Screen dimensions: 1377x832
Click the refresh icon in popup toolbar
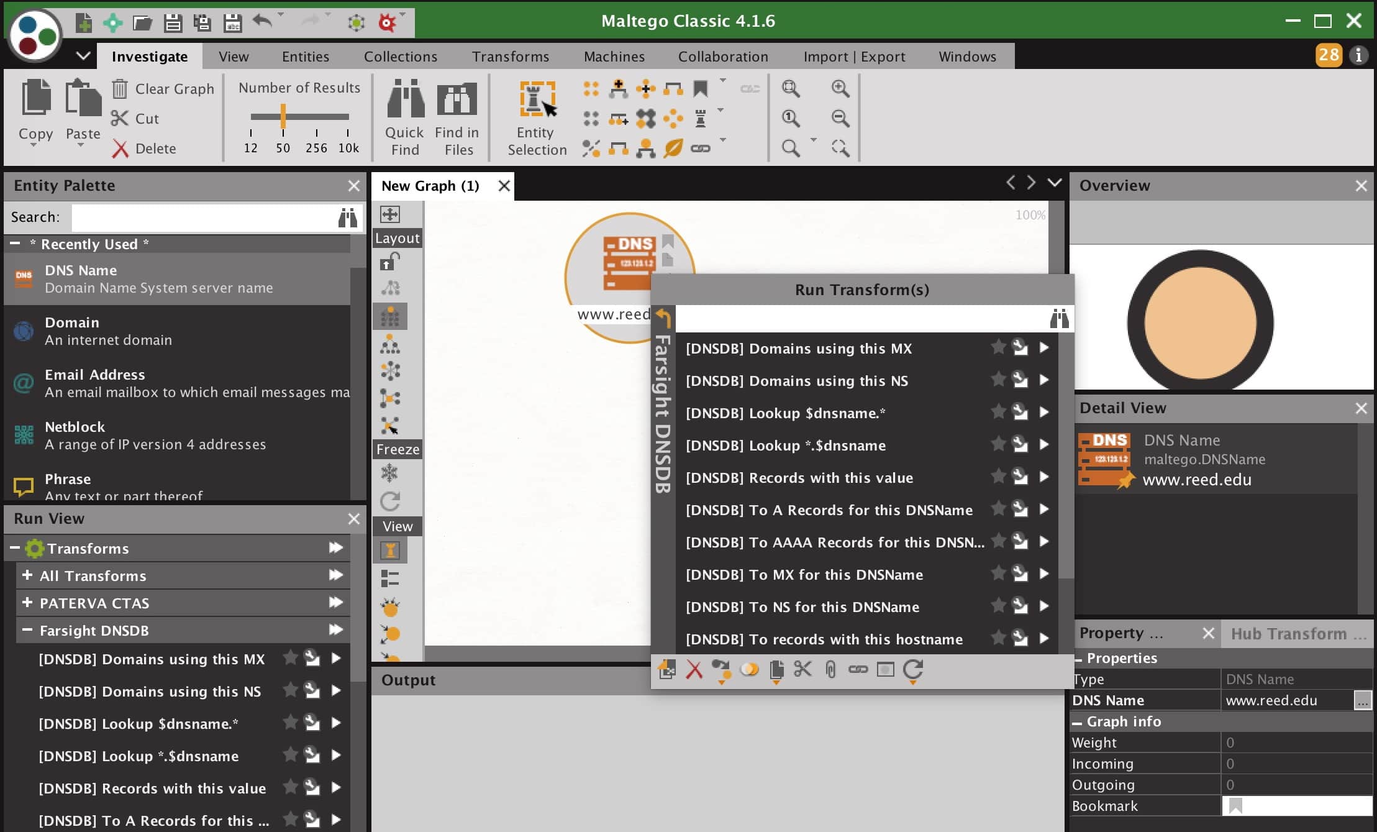coord(912,670)
